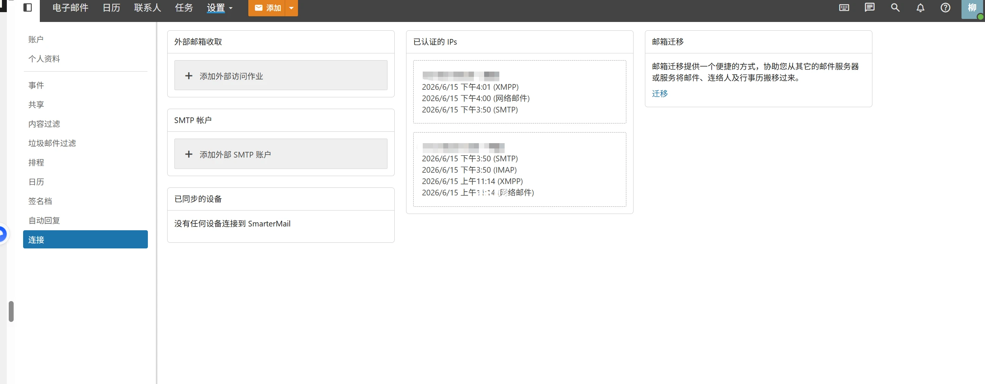Image resolution: width=985 pixels, height=384 pixels.
Task: Open the keyboard shortcuts icon
Action: point(844,8)
